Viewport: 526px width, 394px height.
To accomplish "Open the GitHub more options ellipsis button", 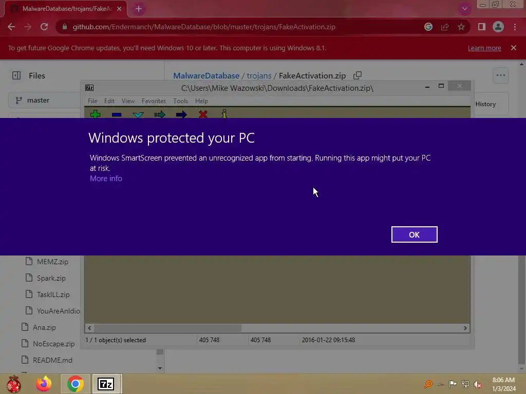I will (x=500, y=75).
